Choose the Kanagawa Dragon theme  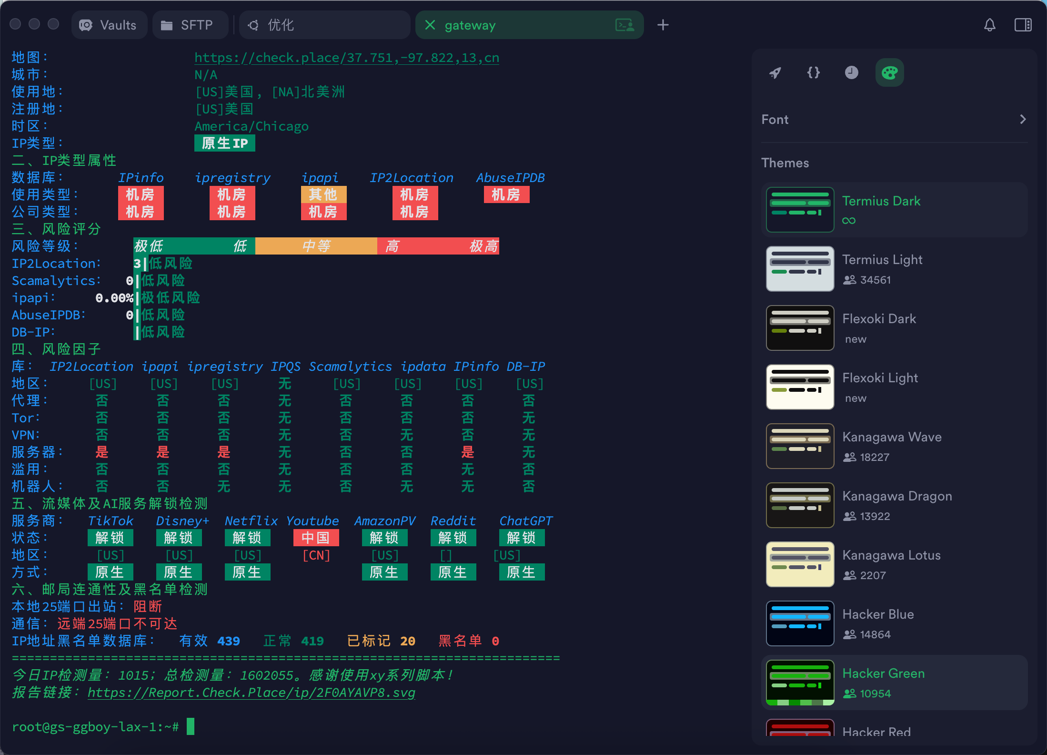coord(894,505)
